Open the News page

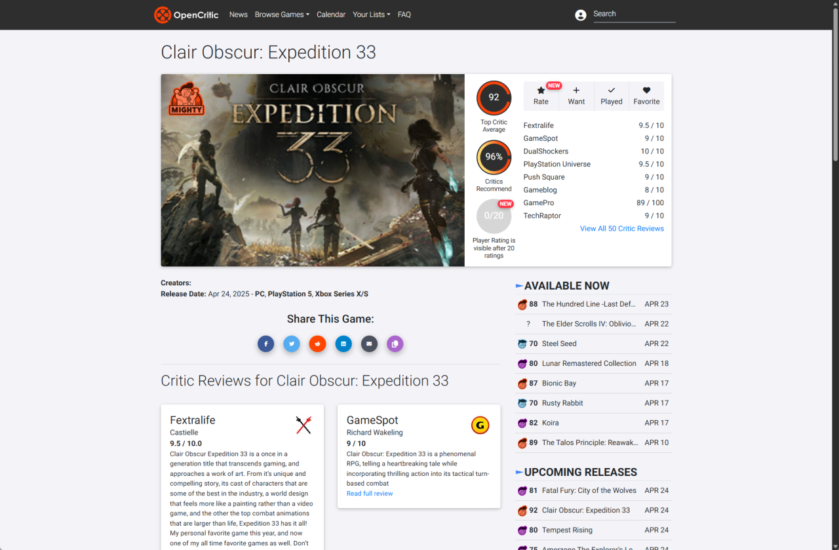coord(239,14)
